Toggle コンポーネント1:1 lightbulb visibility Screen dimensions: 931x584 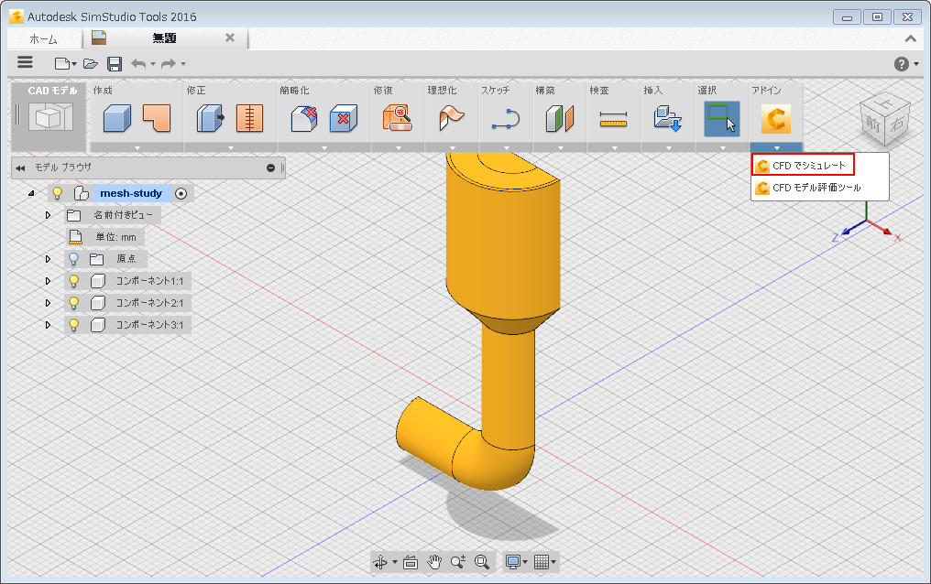[73, 281]
